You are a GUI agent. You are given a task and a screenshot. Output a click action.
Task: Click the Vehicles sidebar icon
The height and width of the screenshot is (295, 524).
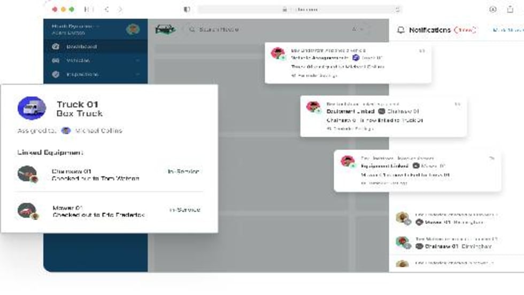pyautogui.click(x=56, y=60)
